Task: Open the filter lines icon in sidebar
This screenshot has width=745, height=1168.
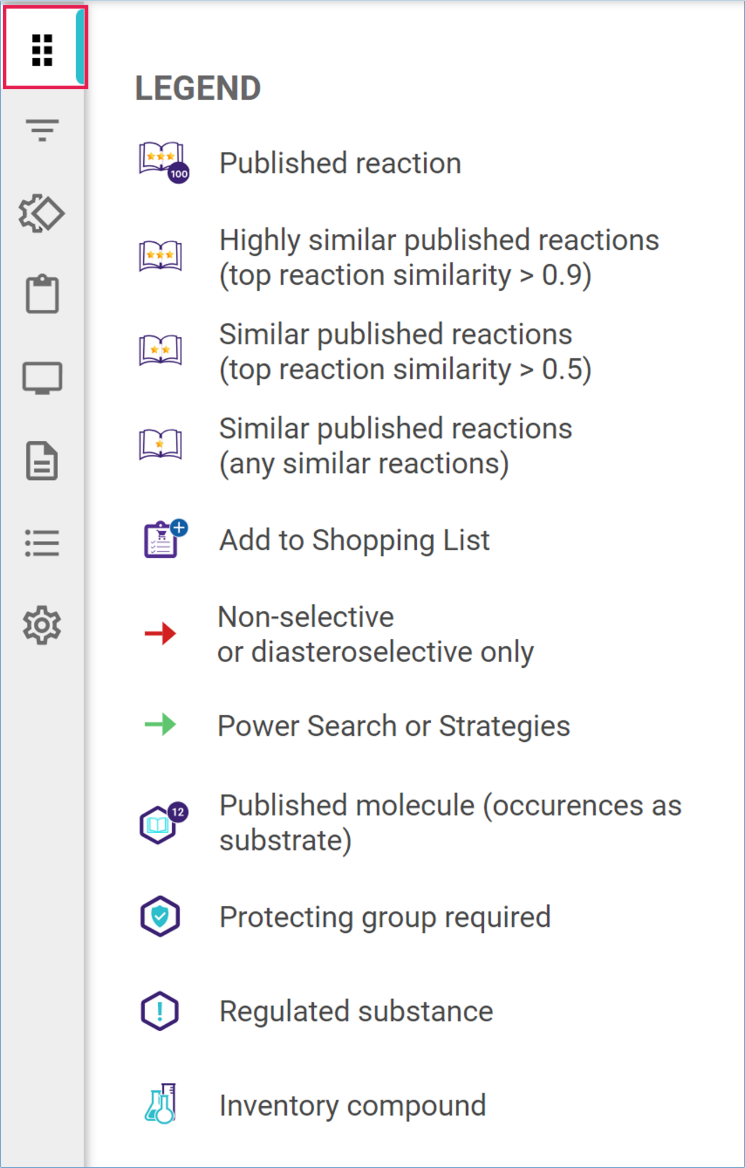Action: pyautogui.click(x=42, y=130)
